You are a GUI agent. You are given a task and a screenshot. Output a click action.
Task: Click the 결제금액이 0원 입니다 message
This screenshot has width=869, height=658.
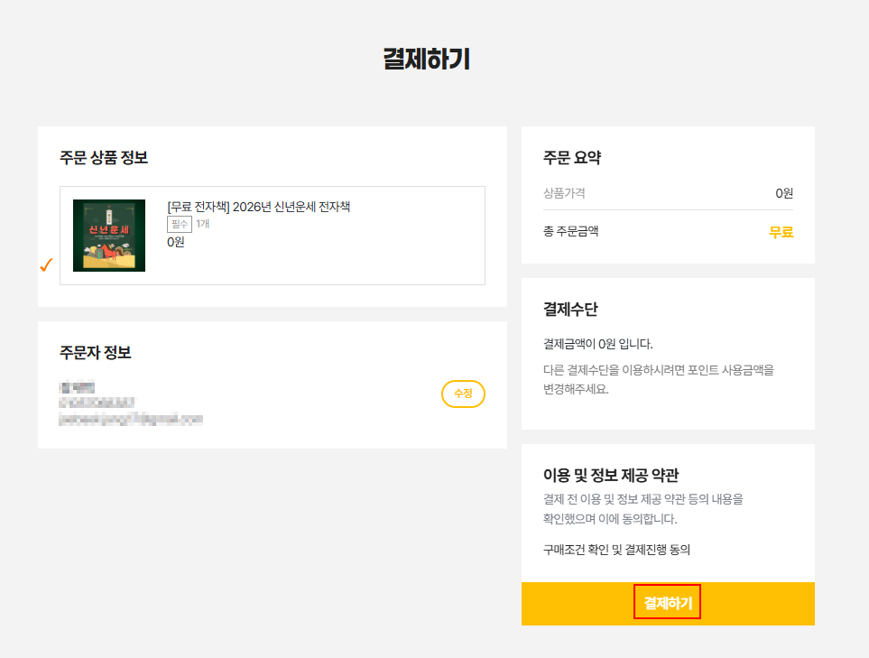coord(597,344)
